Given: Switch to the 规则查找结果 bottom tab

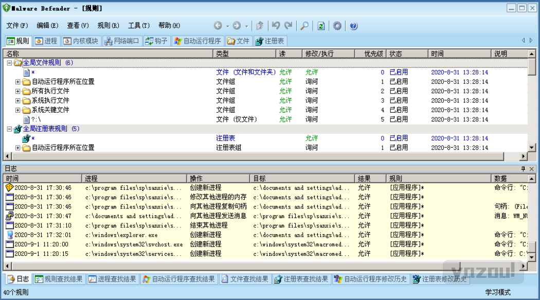Looking at the screenshot, I should 59,279.
